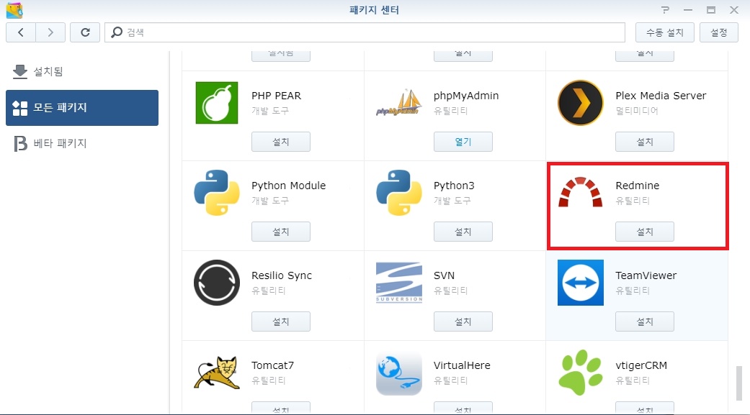Image resolution: width=750 pixels, height=415 pixels.
Task: Go forward with the right arrow
Action: (x=50, y=32)
